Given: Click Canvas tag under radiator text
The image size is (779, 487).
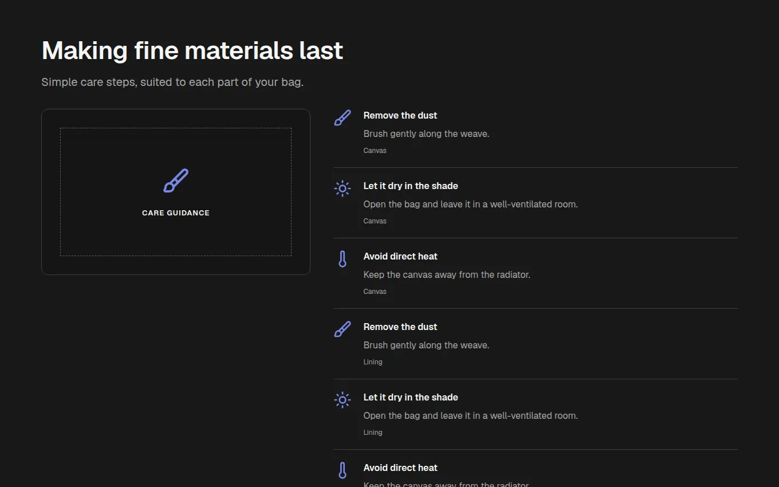Looking at the screenshot, I should tap(375, 292).
